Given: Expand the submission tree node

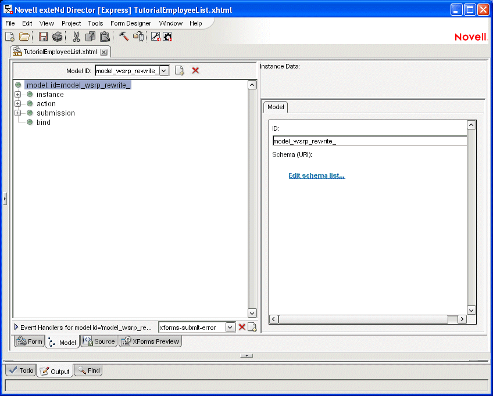Looking at the screenshot, I should pos(18,113).
